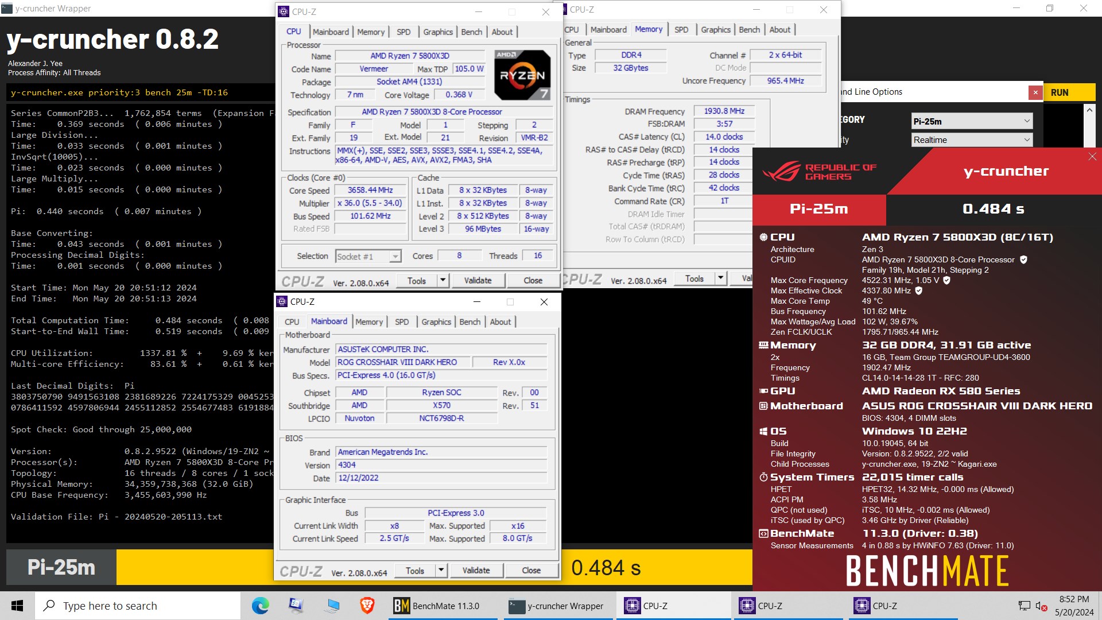Viewport: 1102px width, 620px height.
Task: Click the CPU section icon in BenchMate panel
Action: [763, 237]
